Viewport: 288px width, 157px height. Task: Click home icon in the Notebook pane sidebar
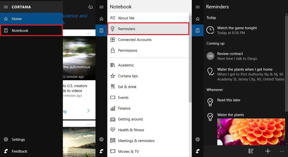(101, 19)
